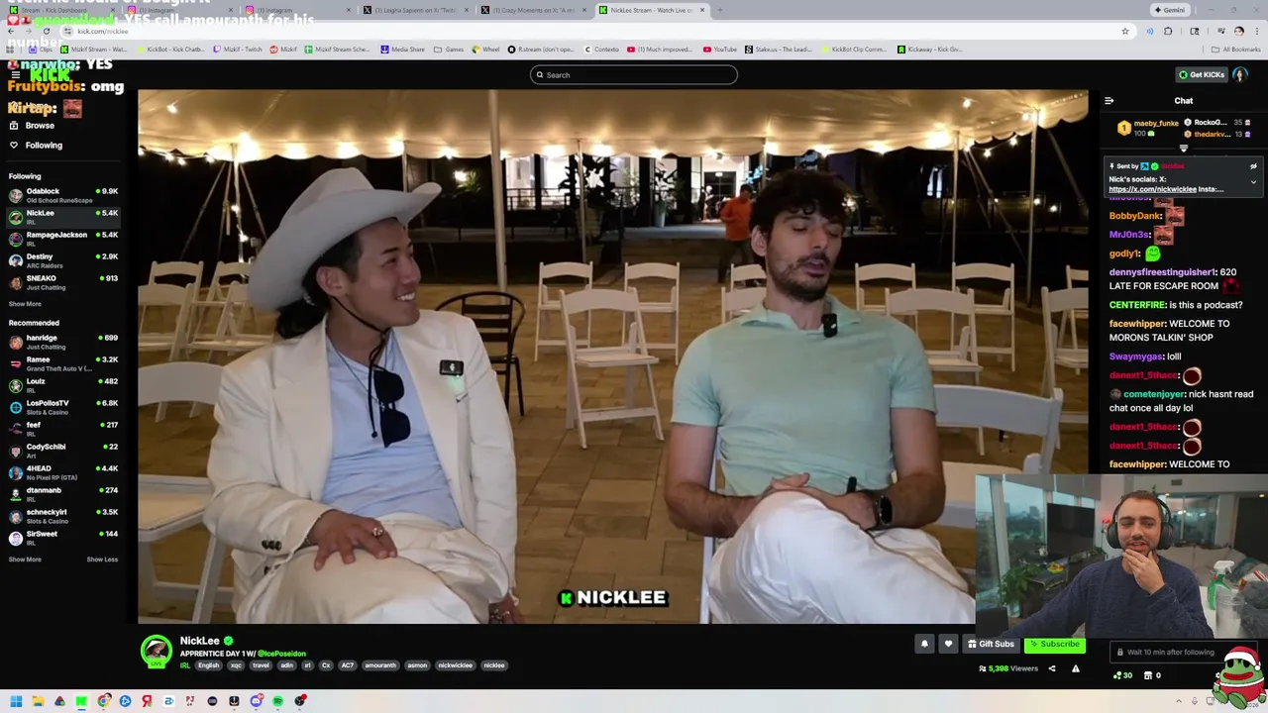Open the All Bookmarks folder
This screenshot has height=713, width=1268.
(x=1237, y=49)
